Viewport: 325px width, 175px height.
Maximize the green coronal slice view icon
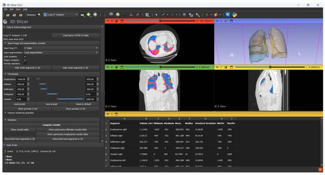(x=122, y=67)
